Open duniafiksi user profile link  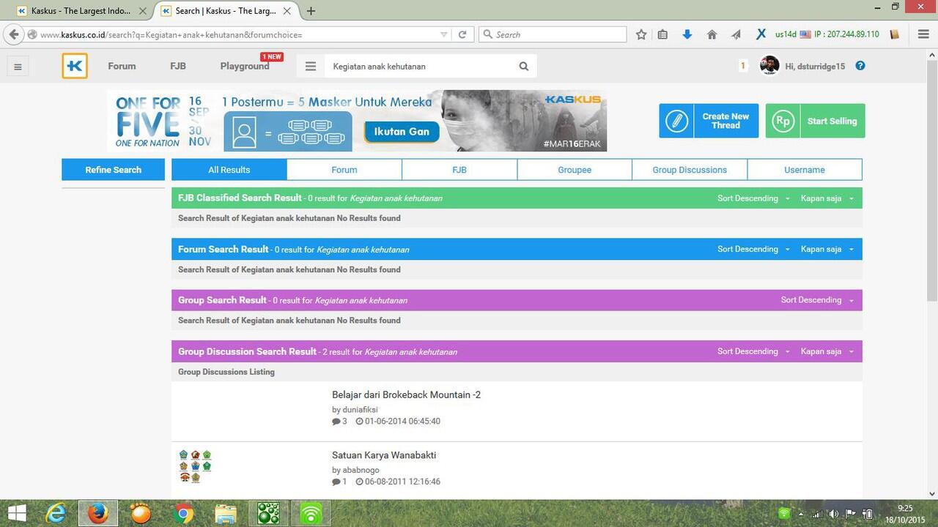click(360, 410)
